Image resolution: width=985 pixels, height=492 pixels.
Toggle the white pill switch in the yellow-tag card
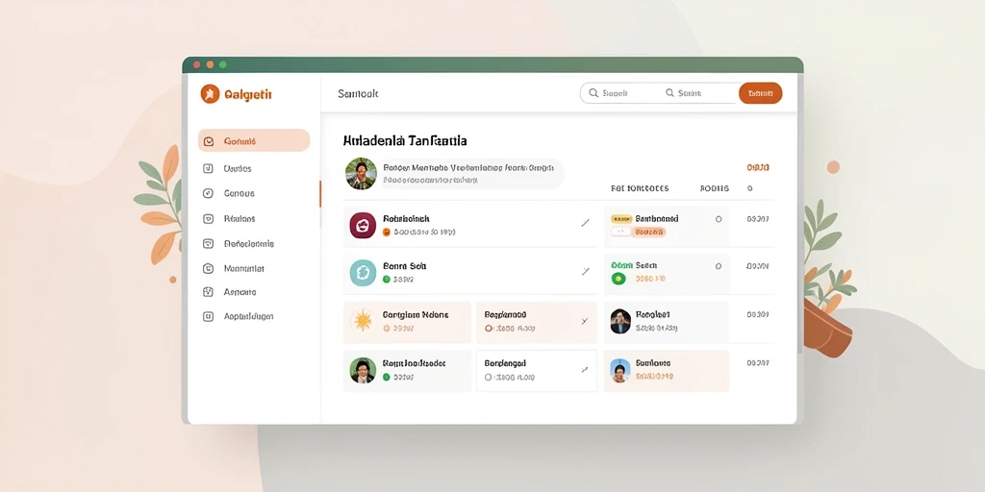tap(620, 233)
